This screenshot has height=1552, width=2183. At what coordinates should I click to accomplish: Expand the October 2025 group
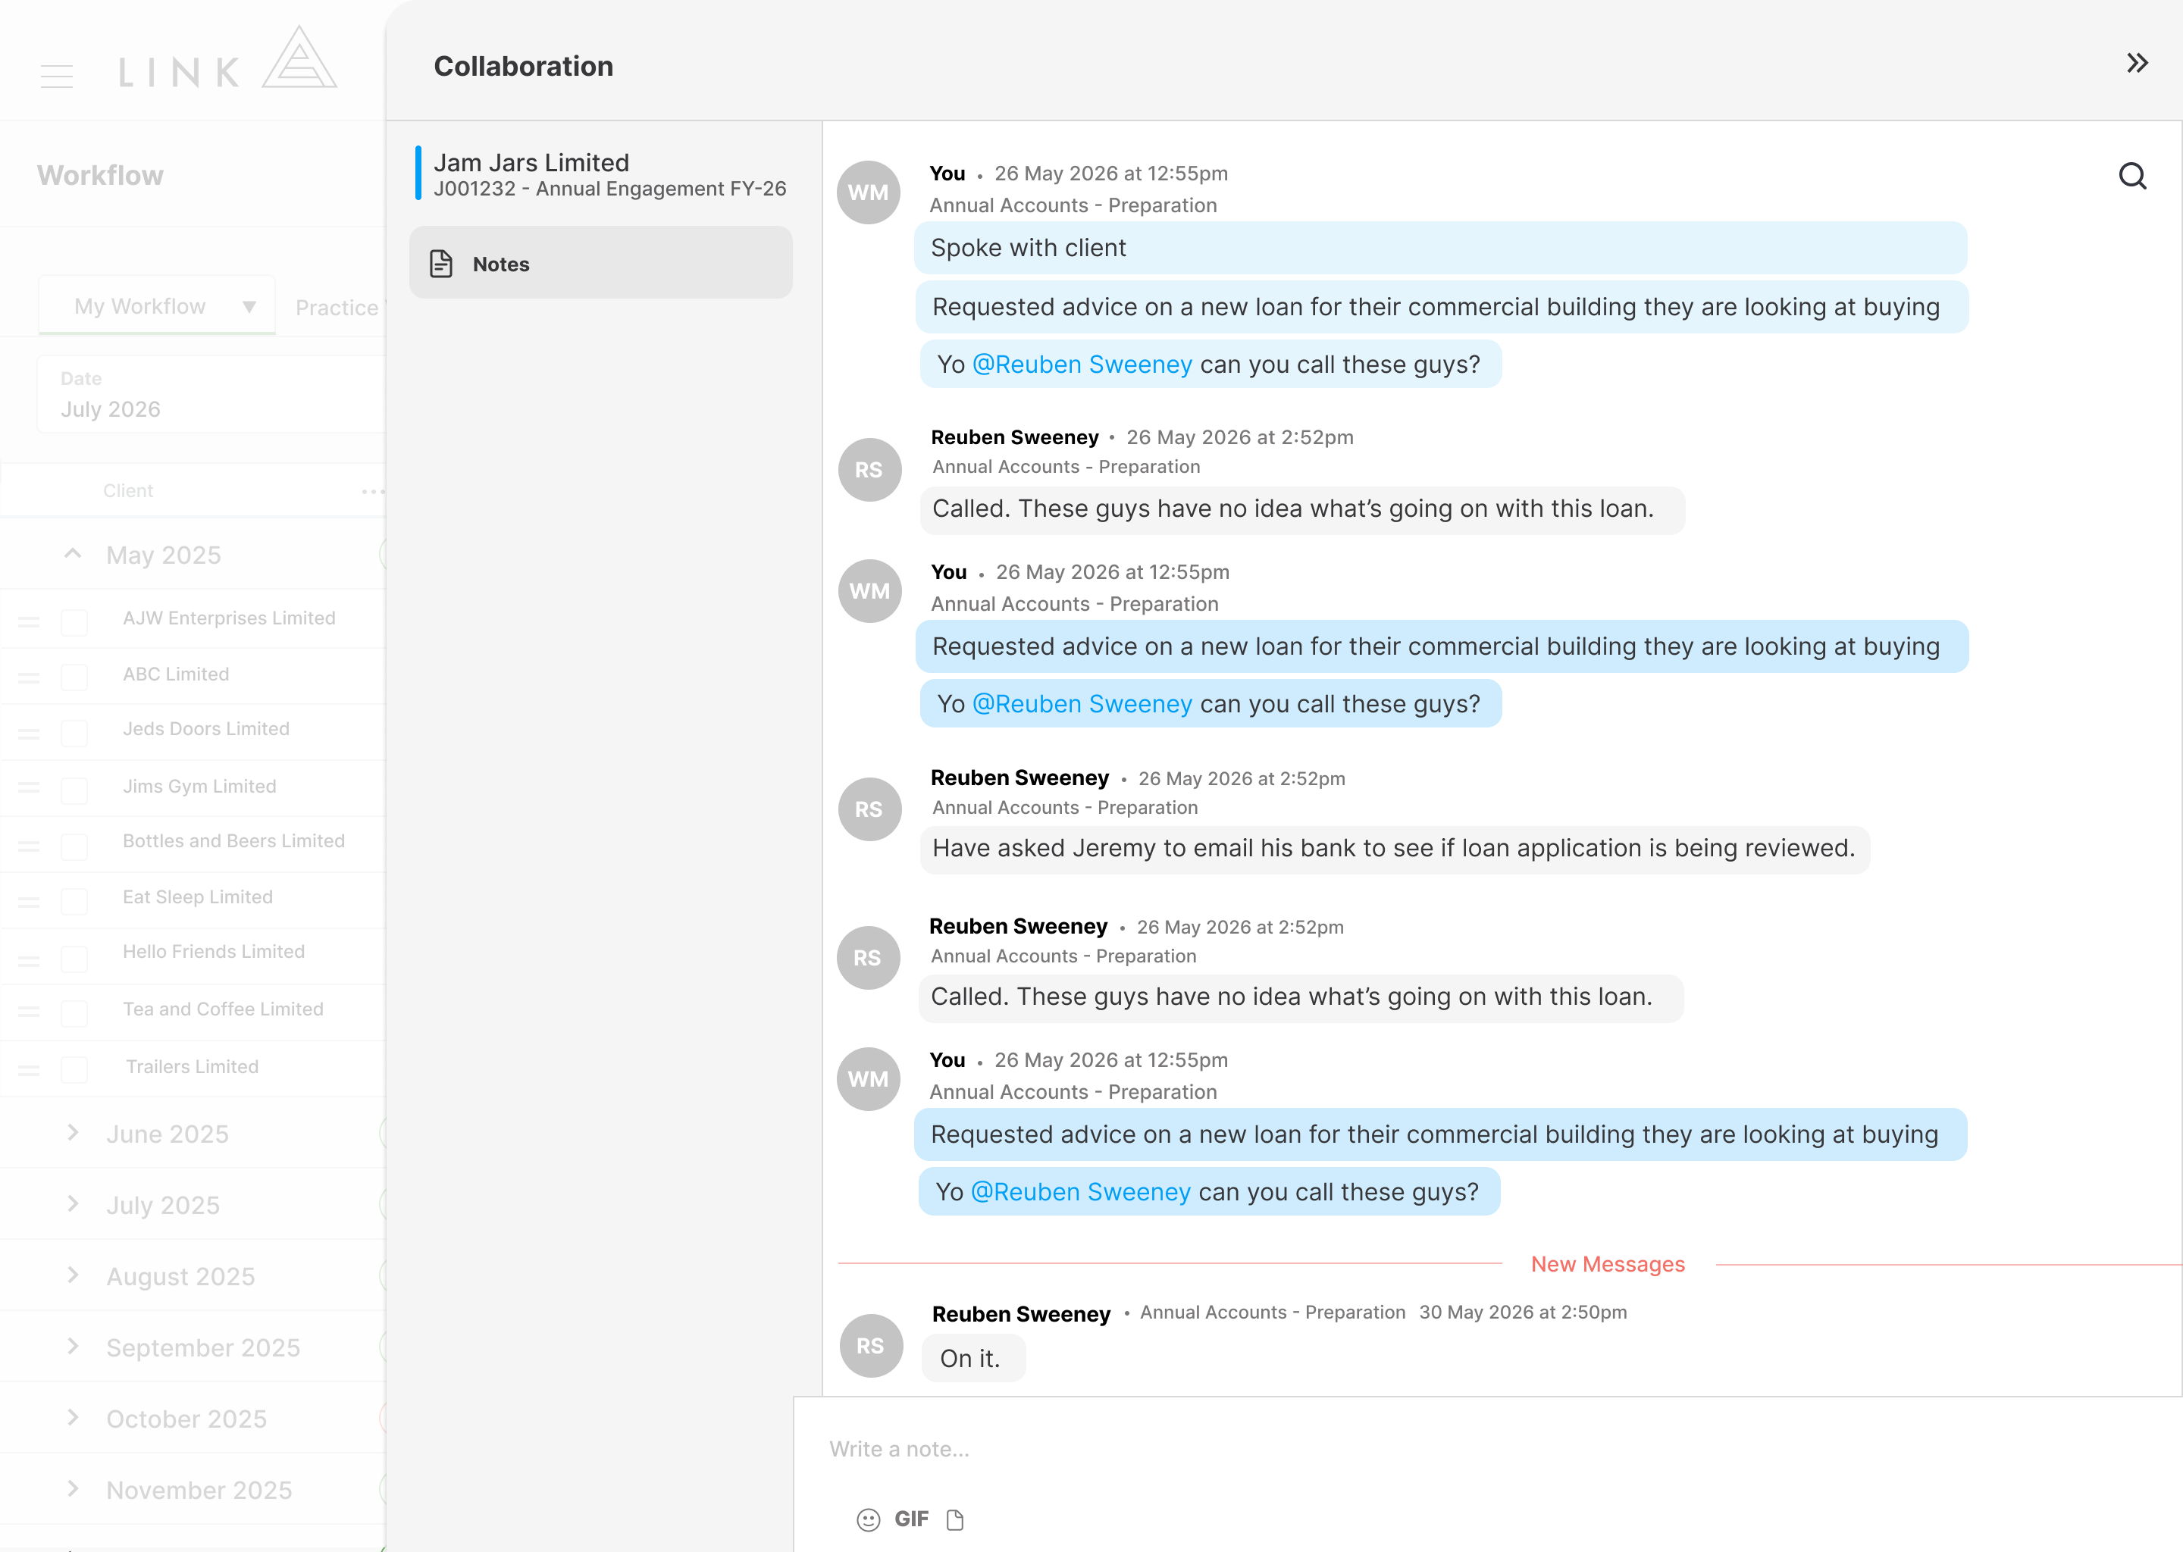click(x=73, y=1417)
